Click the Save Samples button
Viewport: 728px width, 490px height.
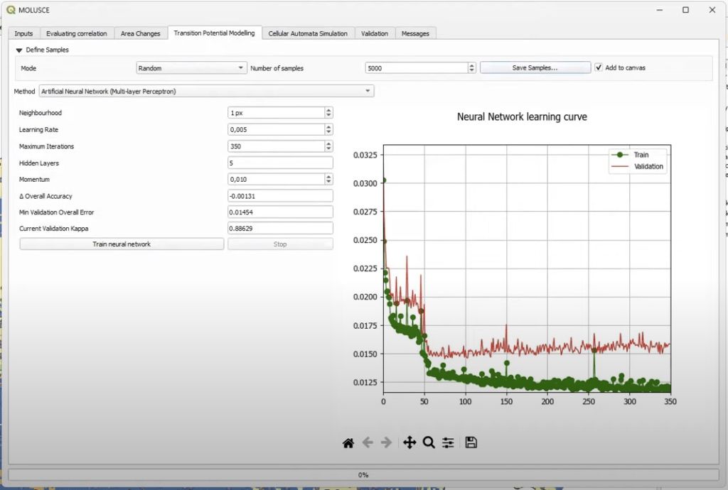[535, 67]
